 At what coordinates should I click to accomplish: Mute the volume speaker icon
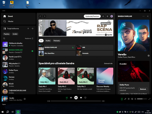(135, 99)
